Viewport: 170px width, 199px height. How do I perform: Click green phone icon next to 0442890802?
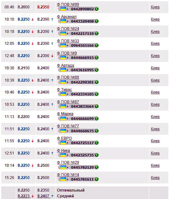96,9
